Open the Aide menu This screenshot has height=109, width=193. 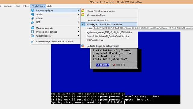click(49, 6)
